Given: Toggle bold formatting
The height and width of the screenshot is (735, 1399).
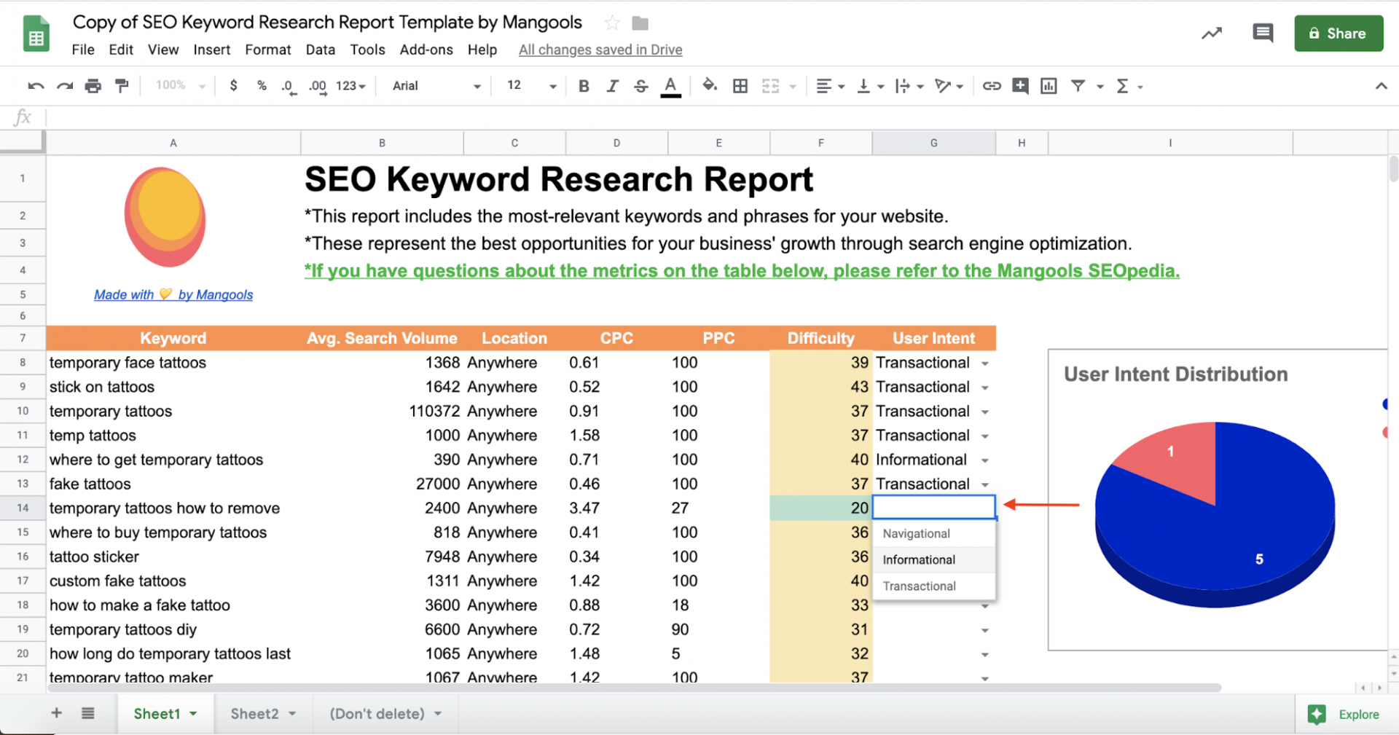Looking at the screenshot, I should pos(584,86).
